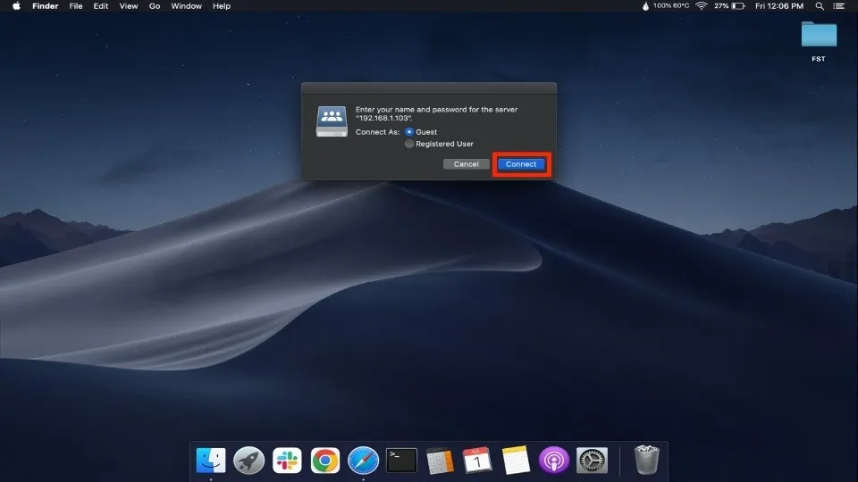The image size is (858, 482).
Task: Open Spotlight search magnifier
Action: tap(820, 6)
